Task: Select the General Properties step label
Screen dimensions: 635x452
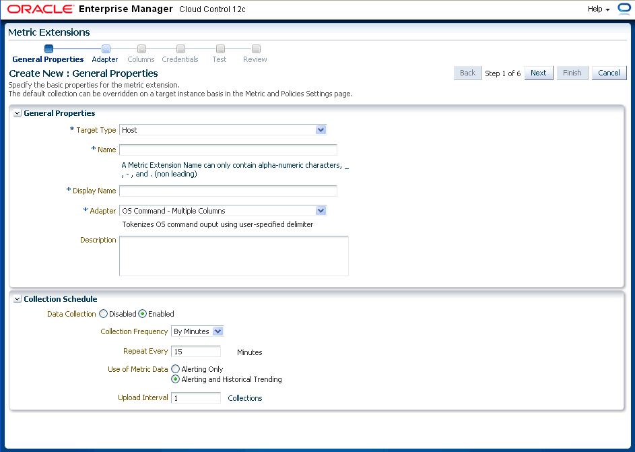Action: tap(48, 59)
